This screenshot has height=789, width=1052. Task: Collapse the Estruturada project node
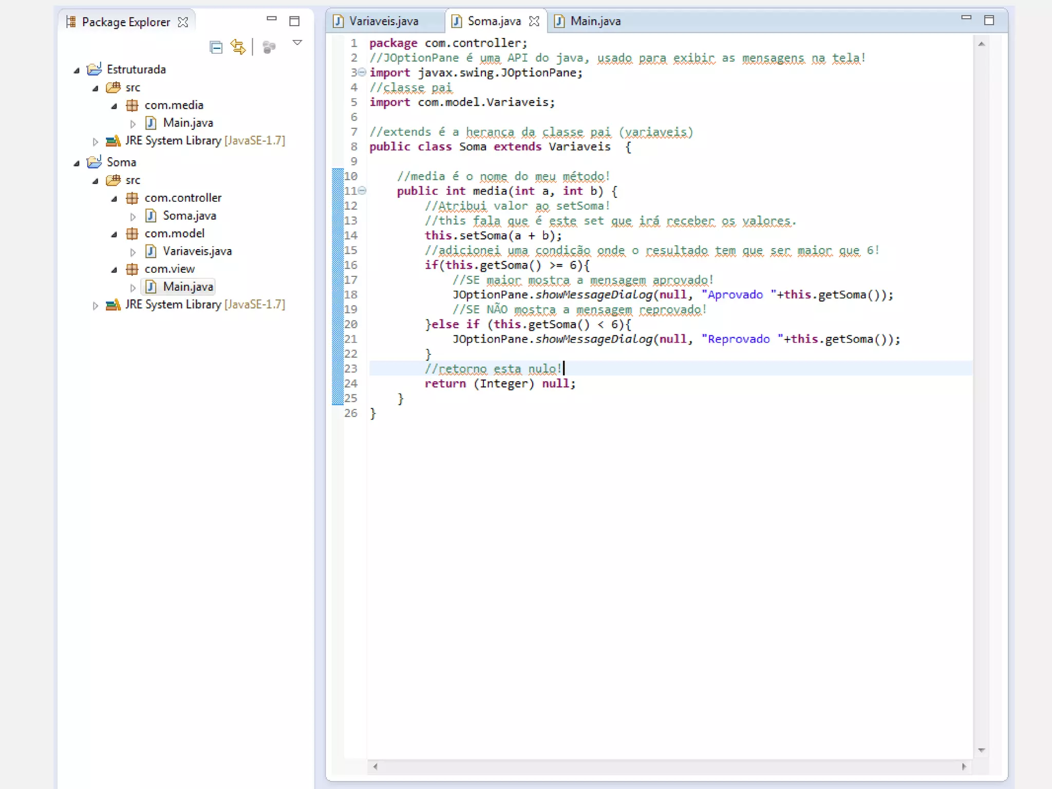tap(77, 70)
